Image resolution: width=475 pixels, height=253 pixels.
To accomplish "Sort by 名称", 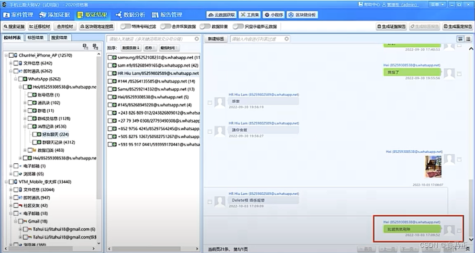I will (150, 48).
